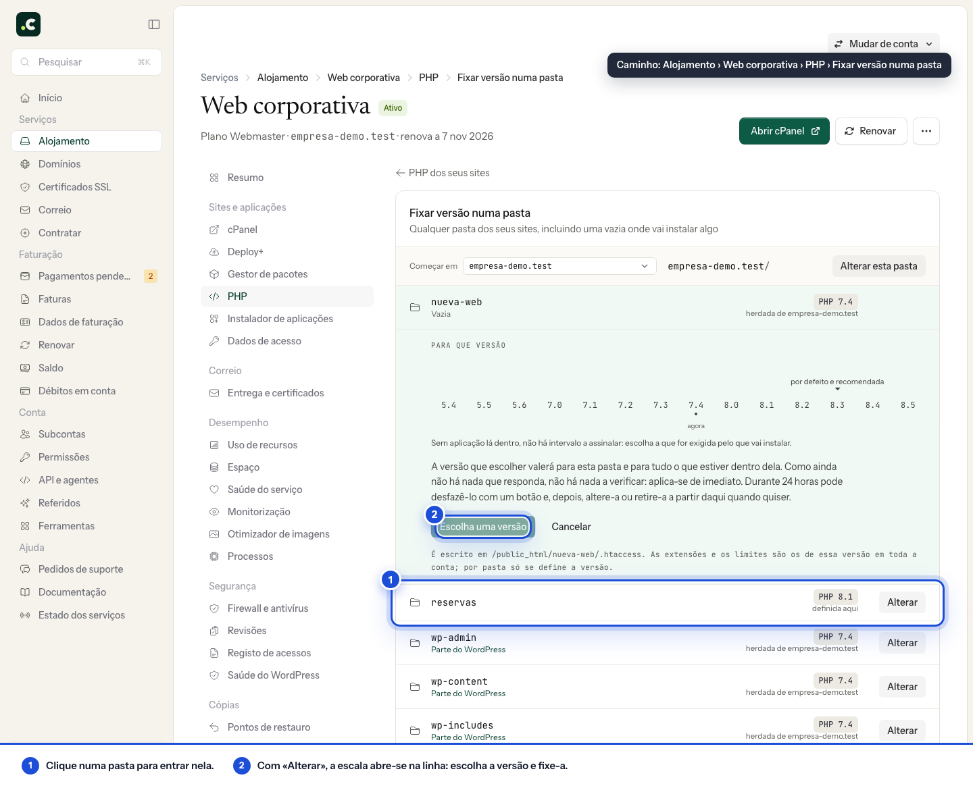Click the Saldo wallet icon

point(25,368)
